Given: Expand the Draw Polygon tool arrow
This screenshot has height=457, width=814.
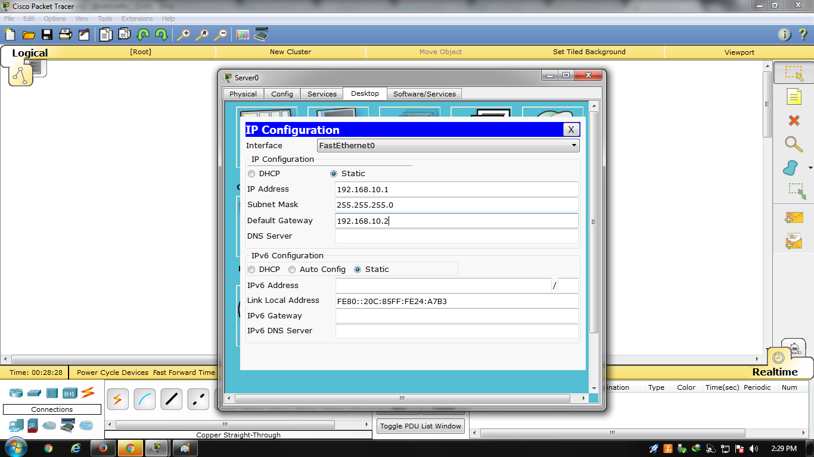Looking at the screenshot, I should [x=810, y=168].
